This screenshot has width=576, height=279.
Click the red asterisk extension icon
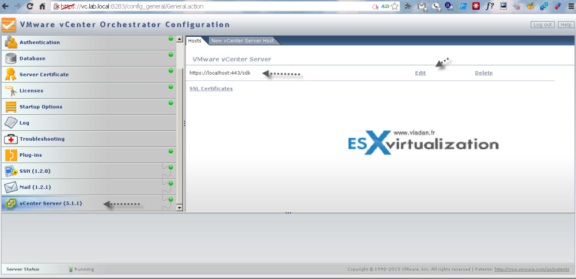[476, 6]
